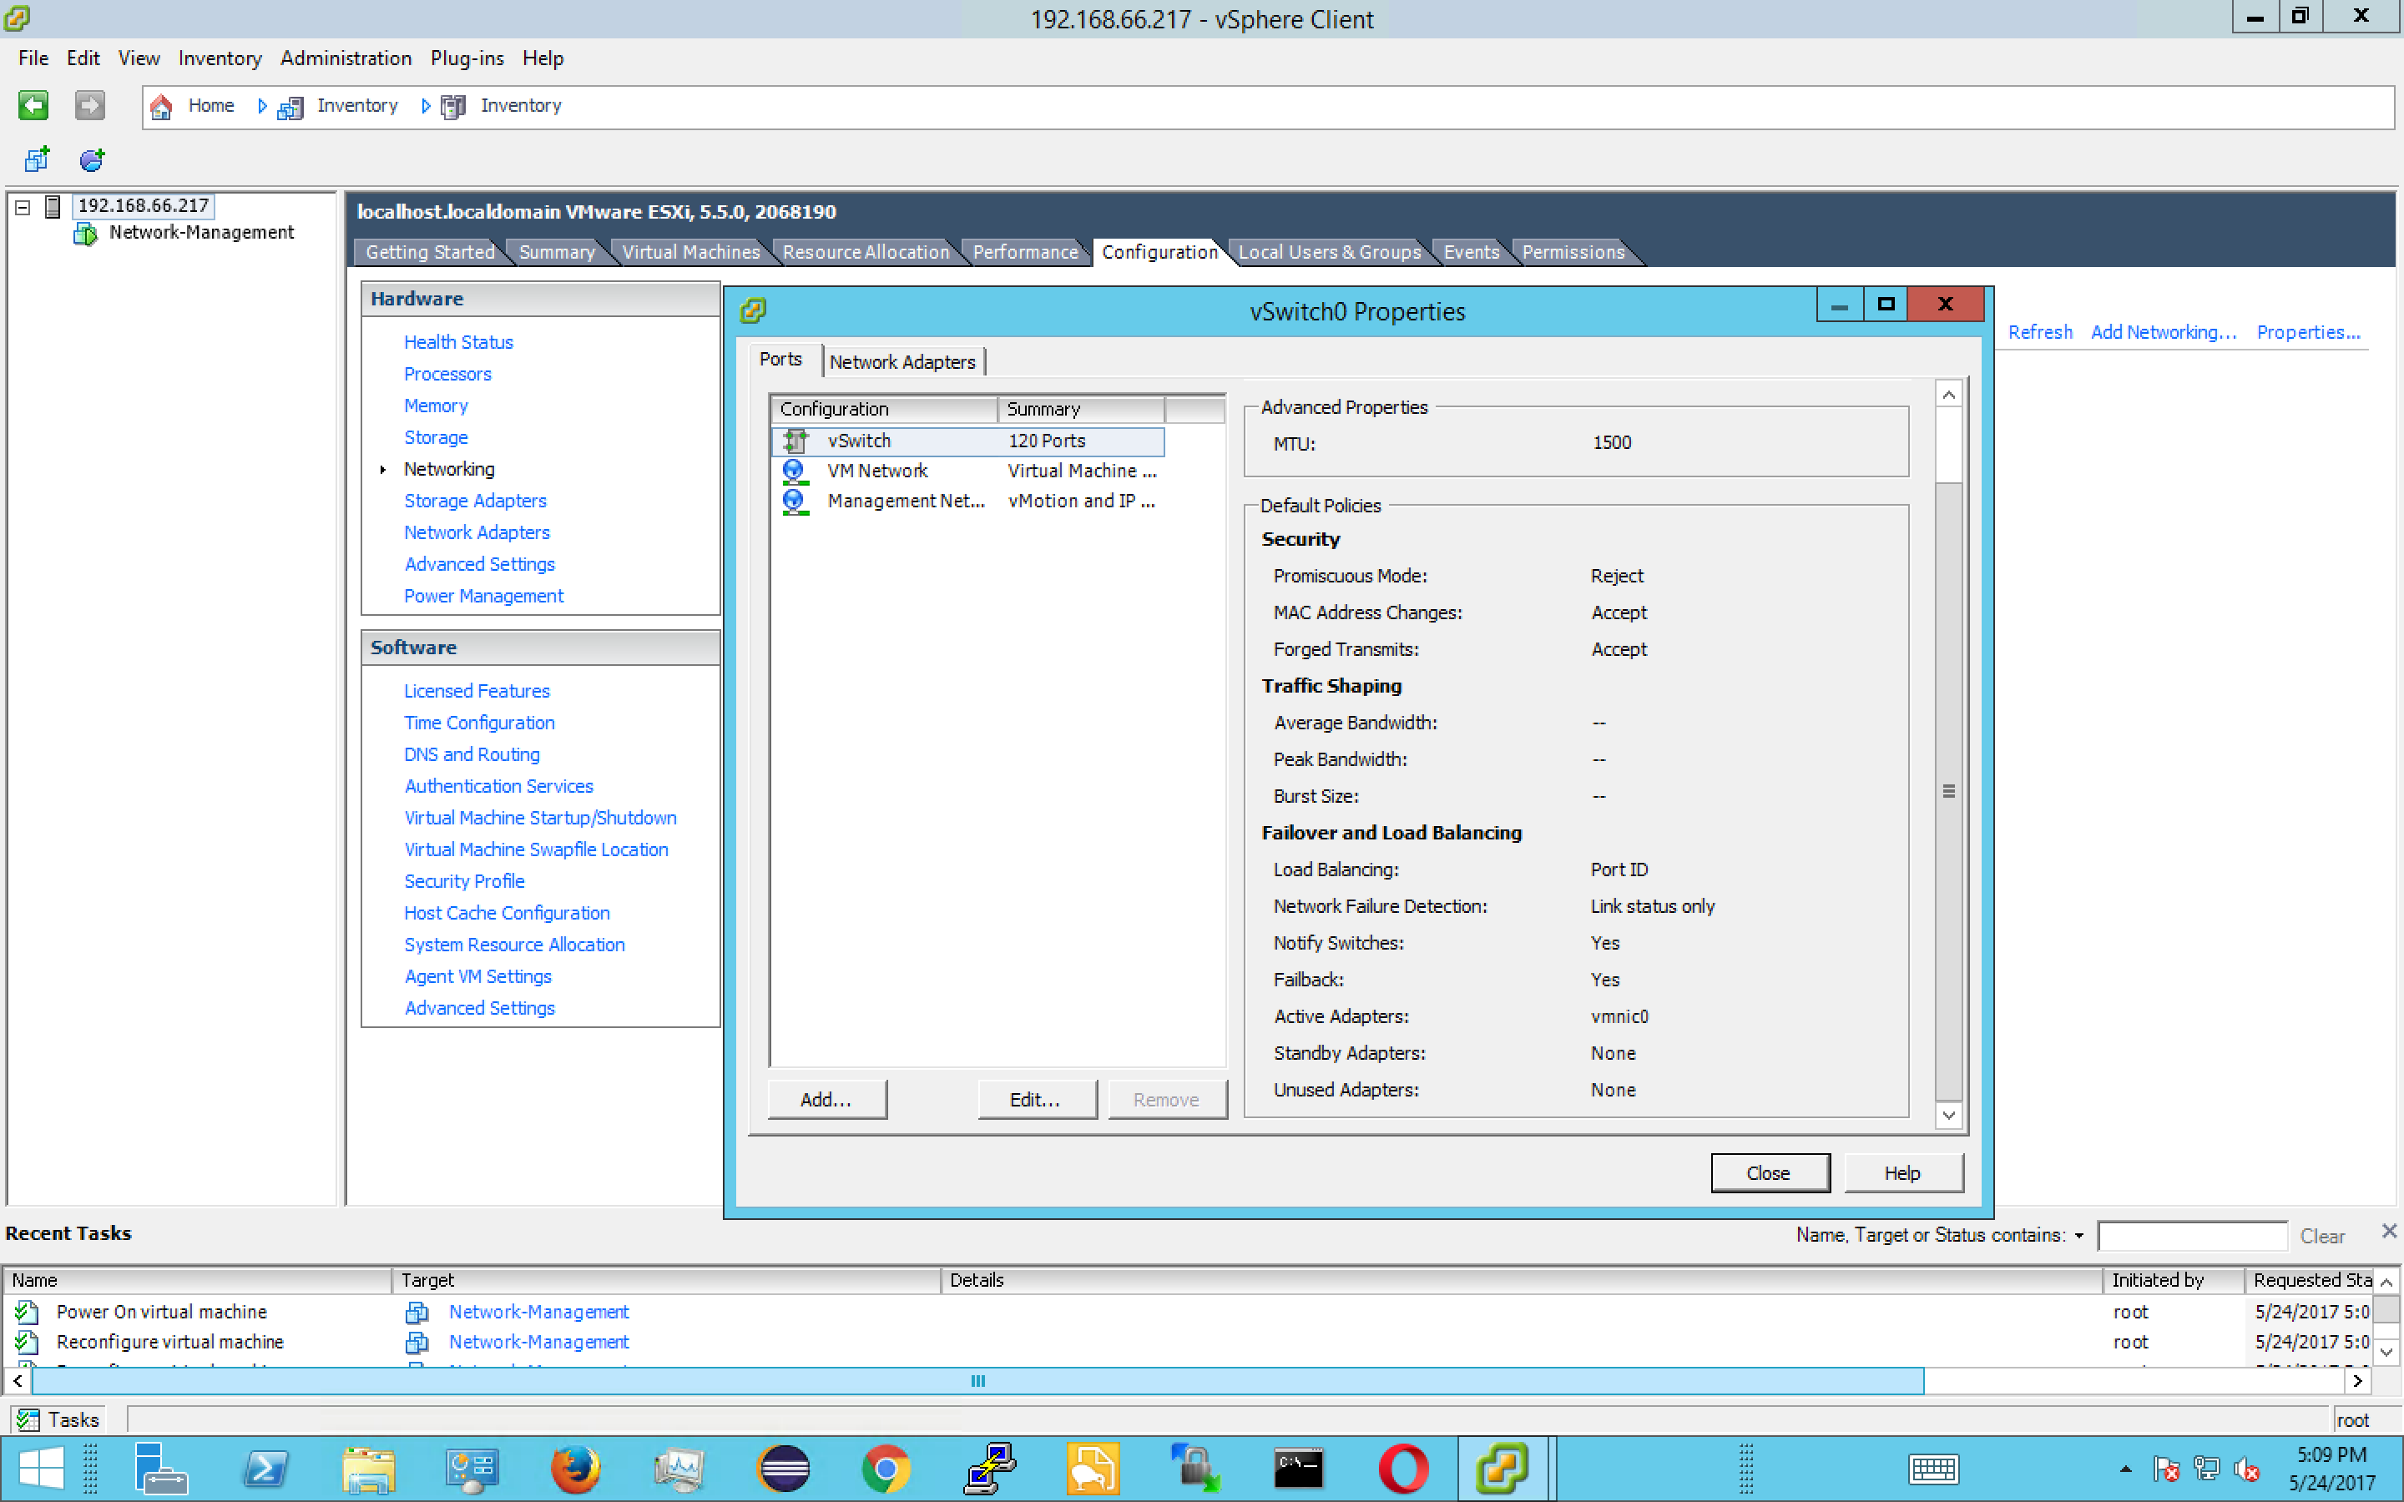Screen dimensions: 2404x1502
Task: Switch to the Summary host tab
Action: (558, 252)
